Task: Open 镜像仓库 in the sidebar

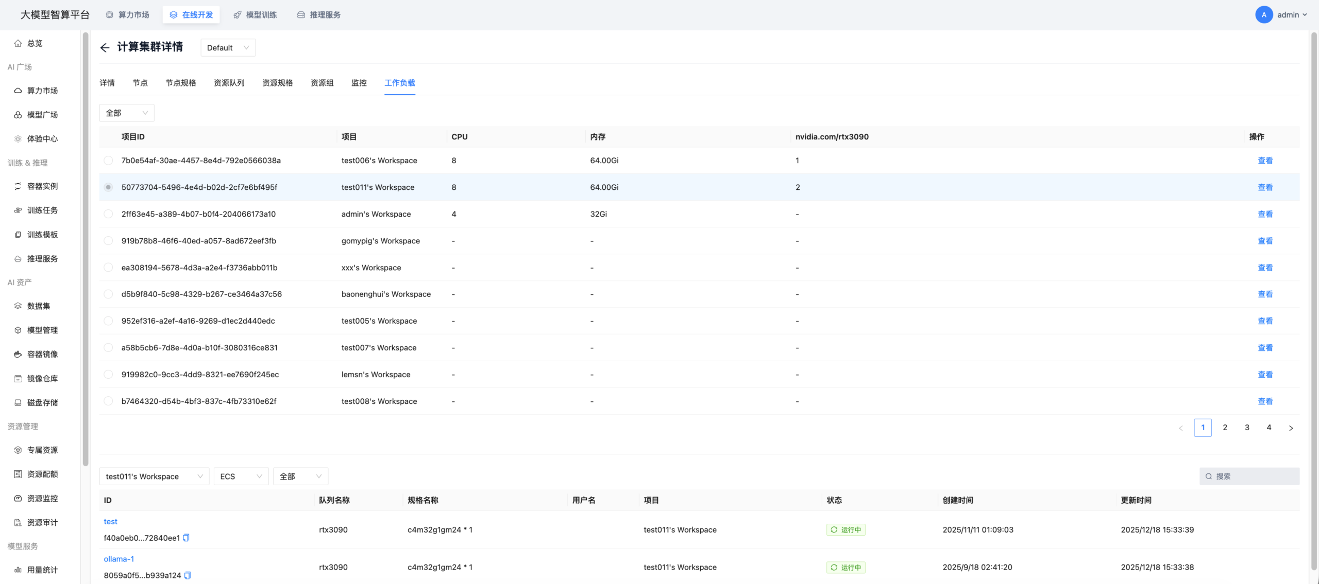Action: pyautogui.click(x=42, y=379)
